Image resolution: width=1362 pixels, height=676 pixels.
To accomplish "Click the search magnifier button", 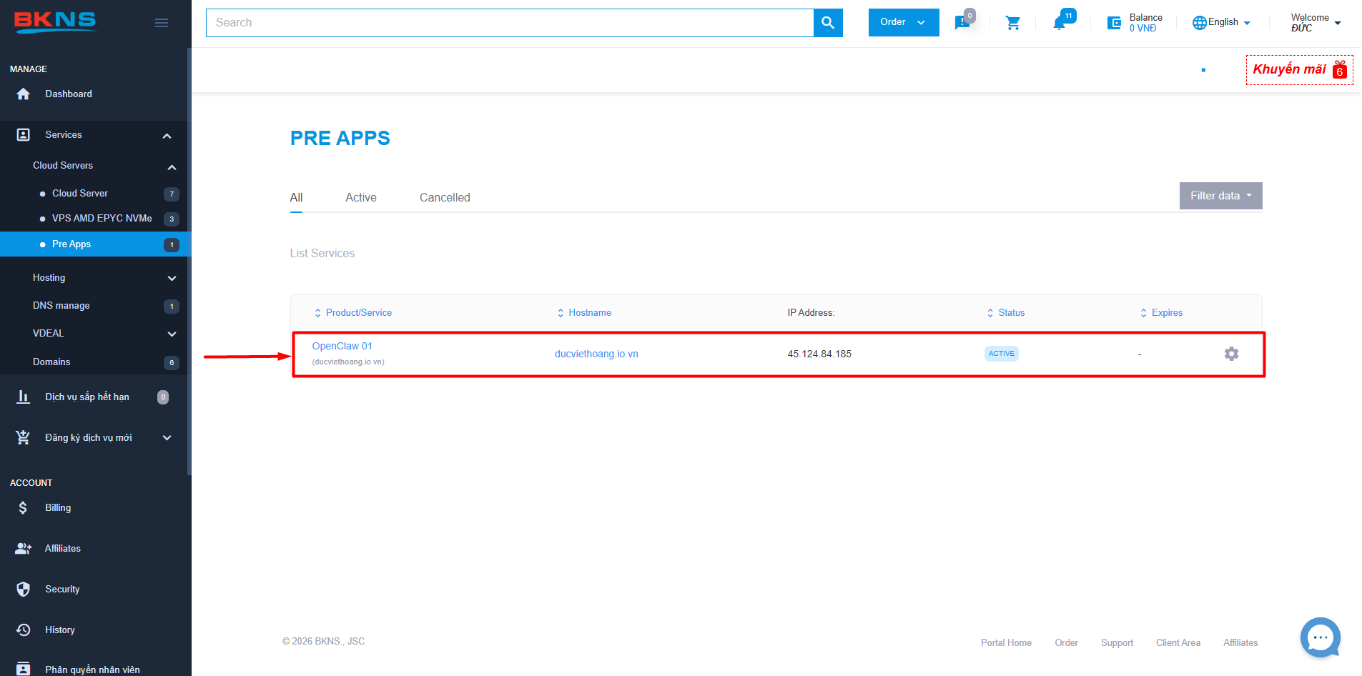I will [x=828, y=23].
